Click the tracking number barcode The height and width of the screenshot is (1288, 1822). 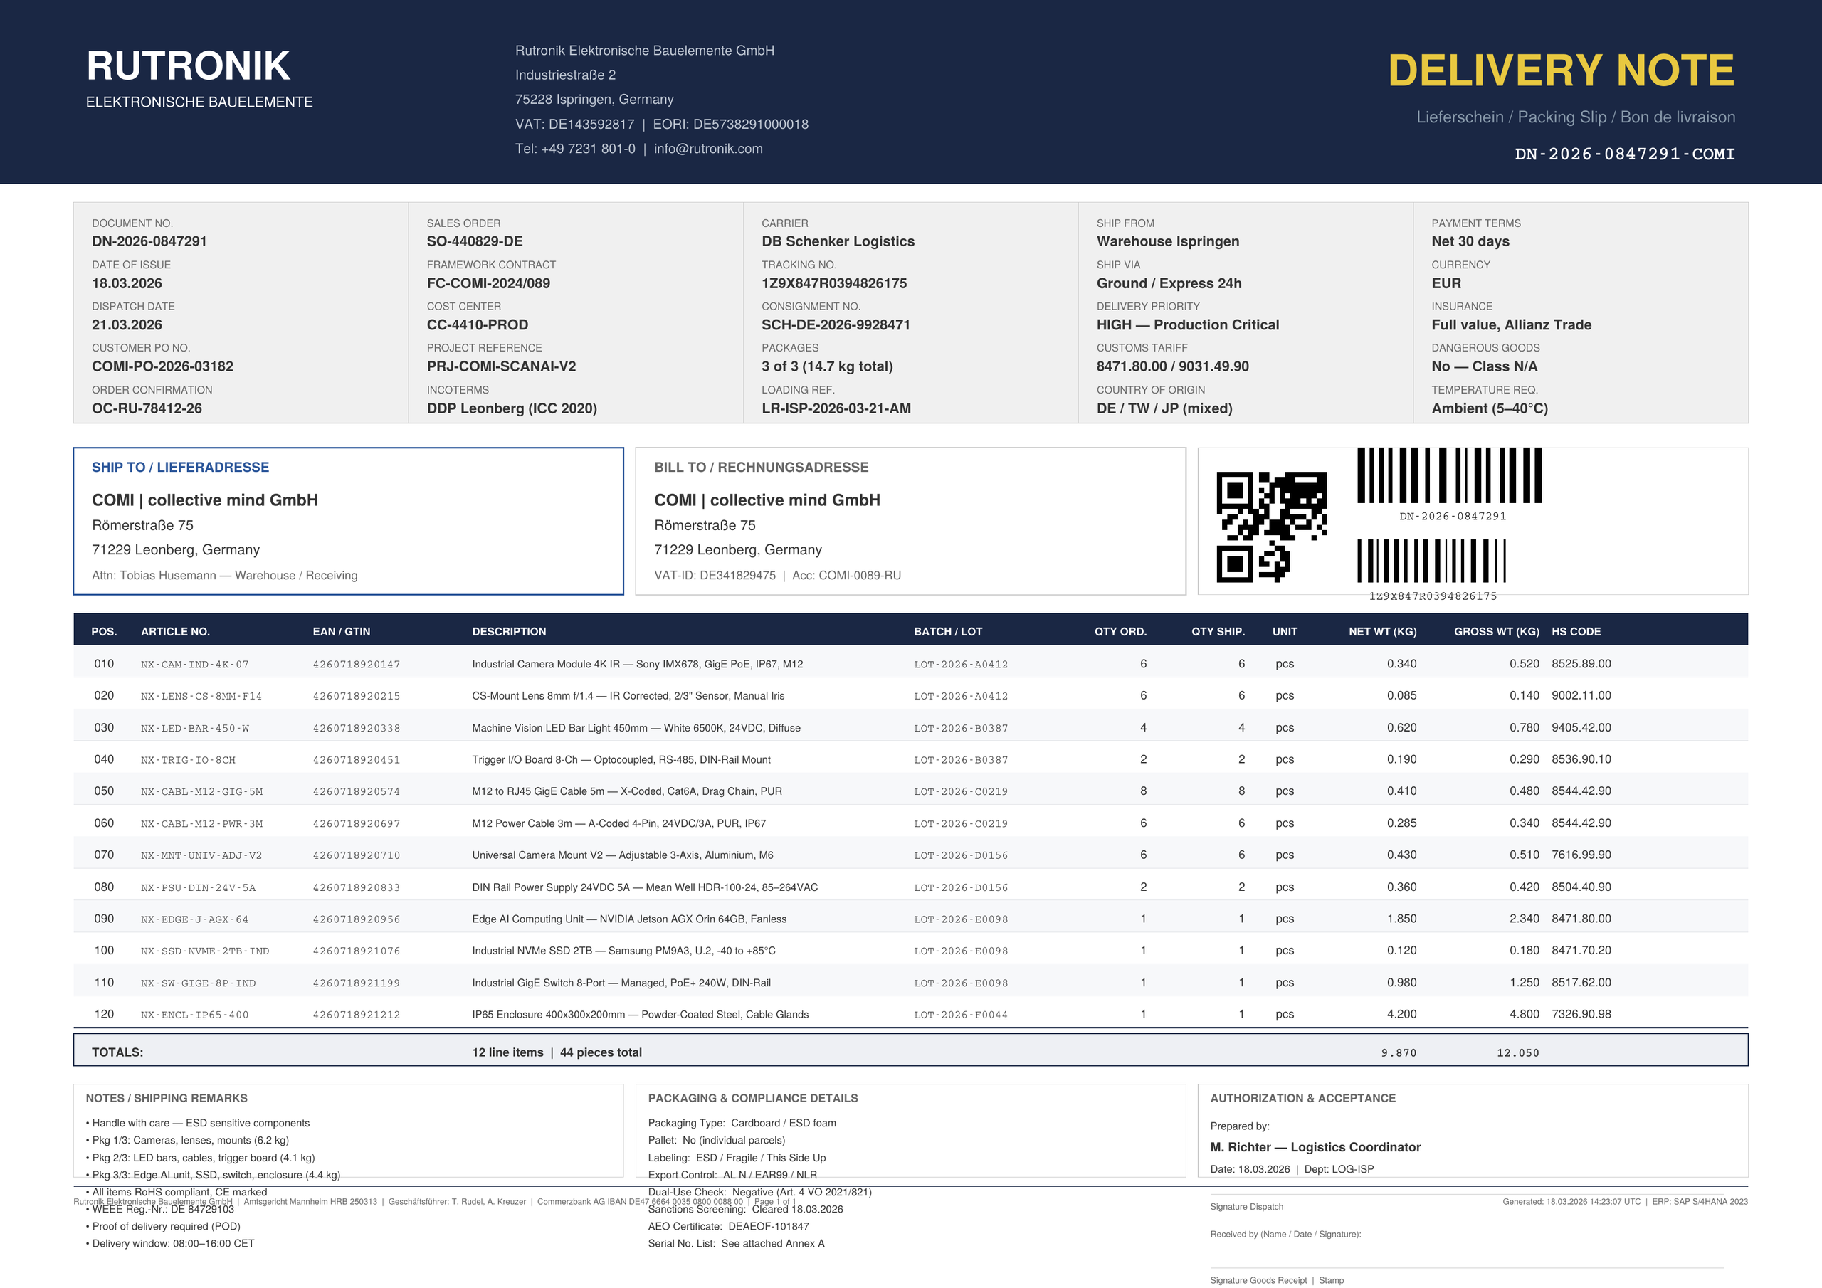click(x=1431, y=561)
